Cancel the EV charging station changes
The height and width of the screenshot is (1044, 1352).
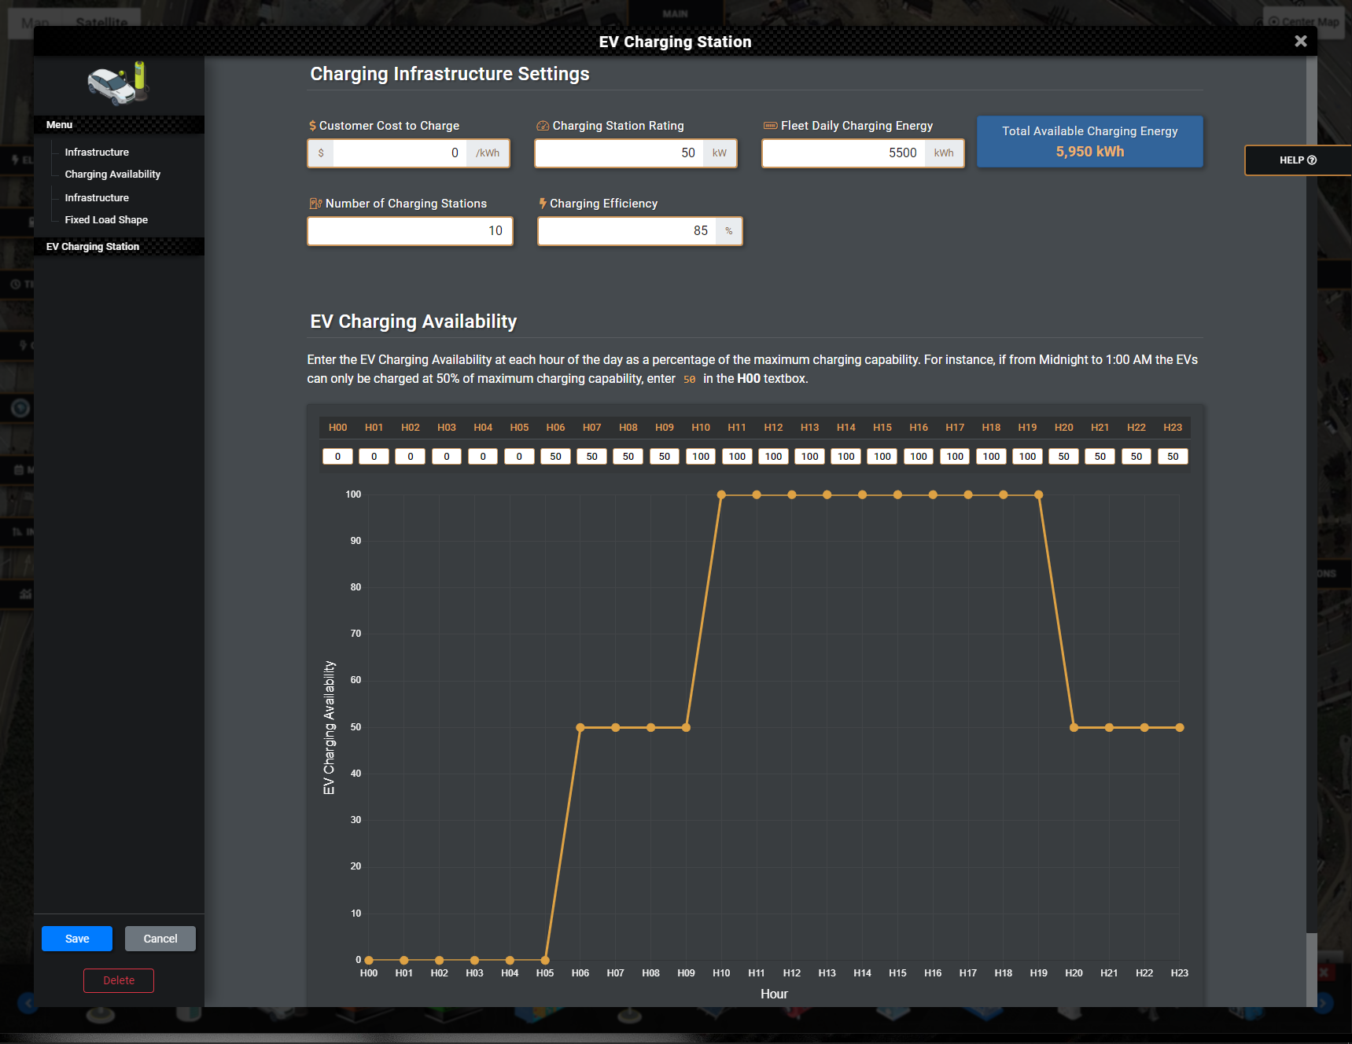[x=160, y=939]
